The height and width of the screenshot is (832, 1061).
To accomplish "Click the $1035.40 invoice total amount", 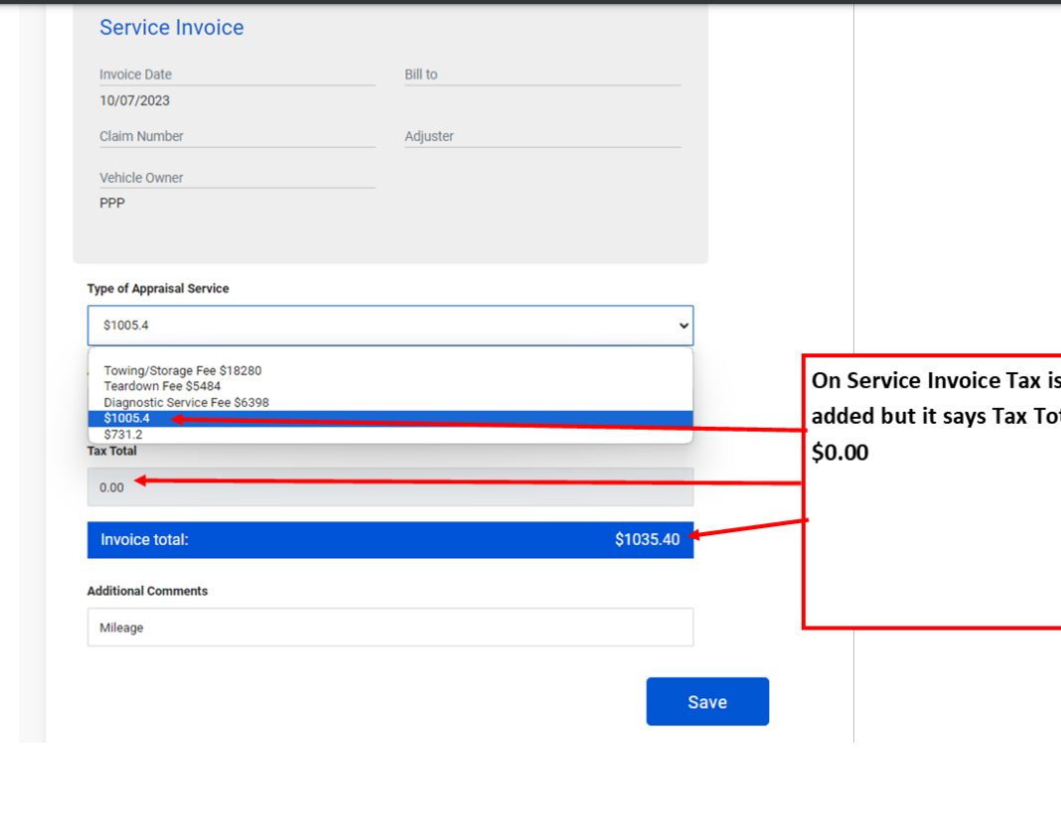I will 647,540.
